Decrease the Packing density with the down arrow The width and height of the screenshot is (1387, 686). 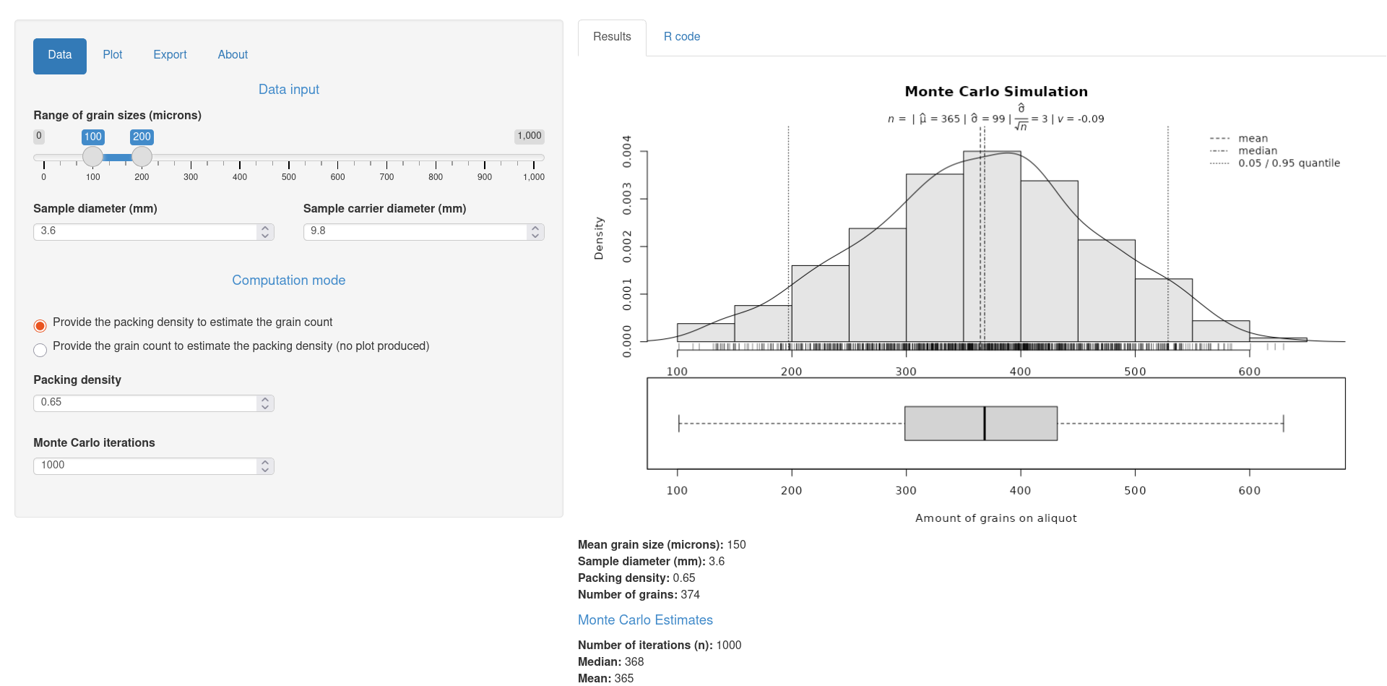click(x=265, y=407)
